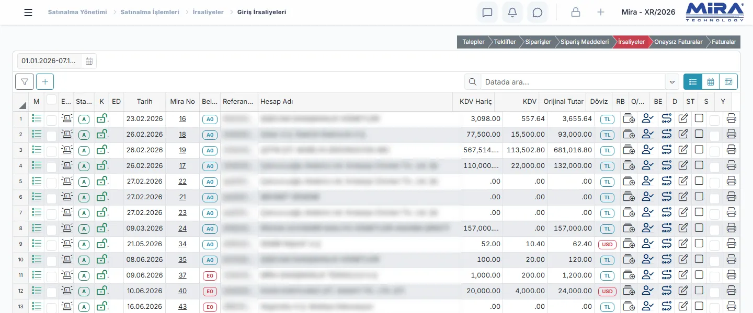Sort by the Tarih column header
The width and height of the screenshot is (753, 313).
coord(145,101)
